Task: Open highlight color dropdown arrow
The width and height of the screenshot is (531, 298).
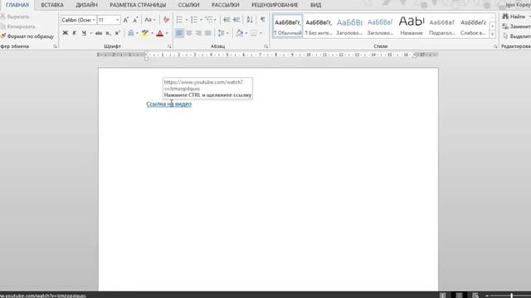Action: point(152,33)
